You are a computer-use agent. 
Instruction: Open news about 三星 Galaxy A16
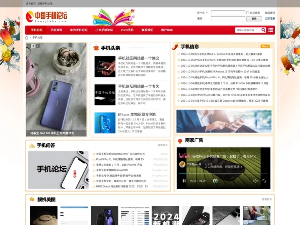tap(224, 101)
